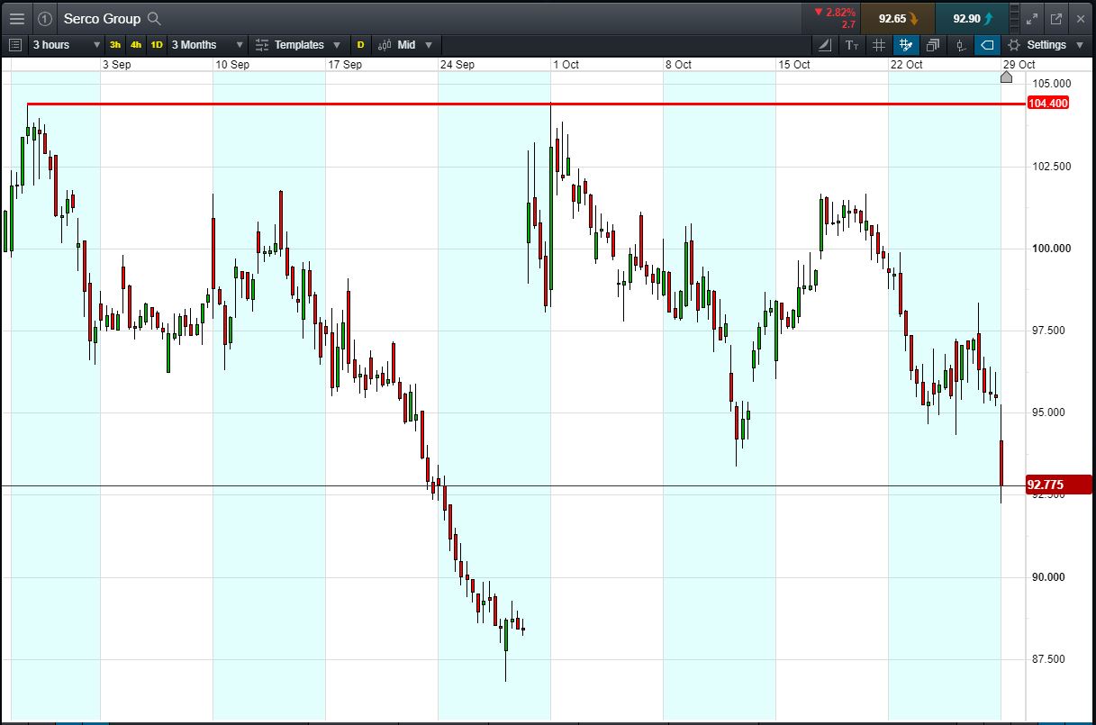Click the 87.500 price axis label
The width and height of the screenshot is (1096, 725).
(x=1050, y=659)
